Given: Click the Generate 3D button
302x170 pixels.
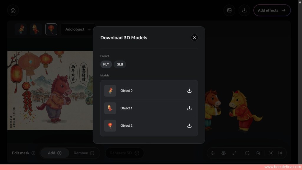Looking at the screenshot, I should [x=124, y=153].
